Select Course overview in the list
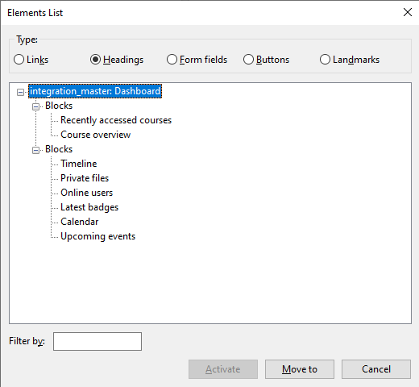This screenshot has height=387, width=419. click(96, 135)
